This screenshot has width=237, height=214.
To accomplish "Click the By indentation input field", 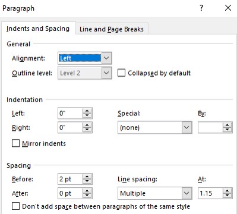I will 210,127.
